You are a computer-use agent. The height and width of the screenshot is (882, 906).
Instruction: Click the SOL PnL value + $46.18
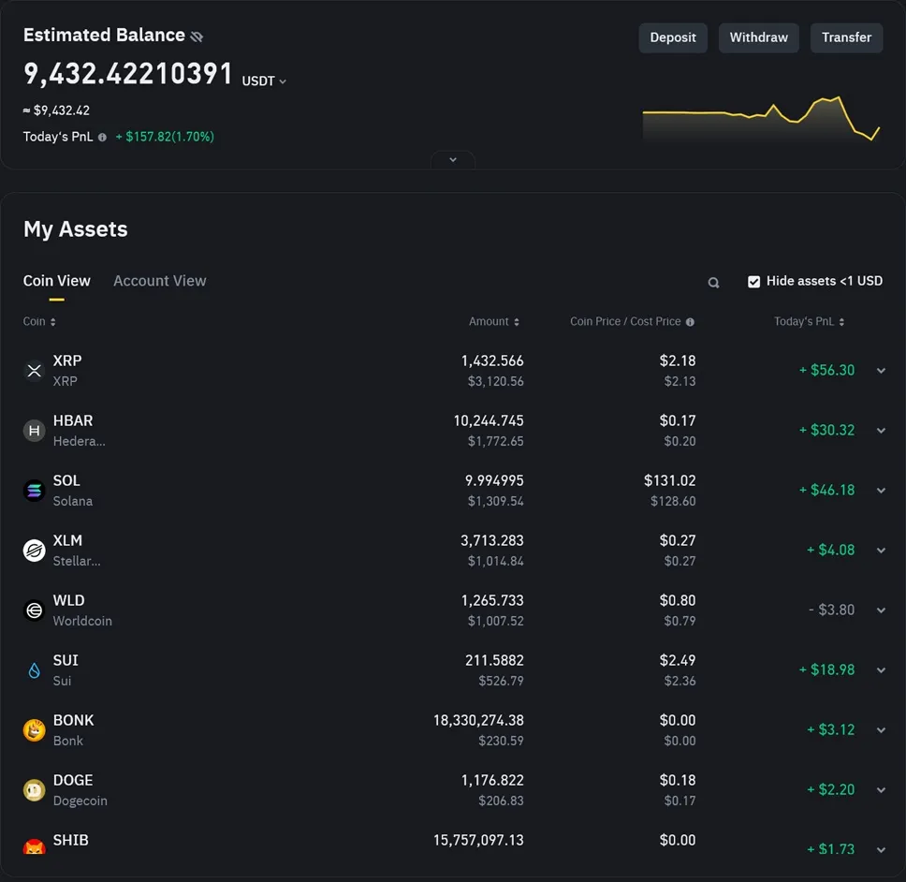point(826,491)
